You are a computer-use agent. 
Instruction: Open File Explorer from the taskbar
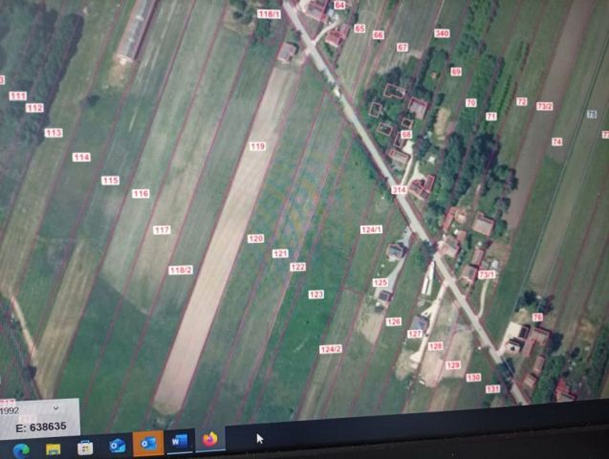54,448
